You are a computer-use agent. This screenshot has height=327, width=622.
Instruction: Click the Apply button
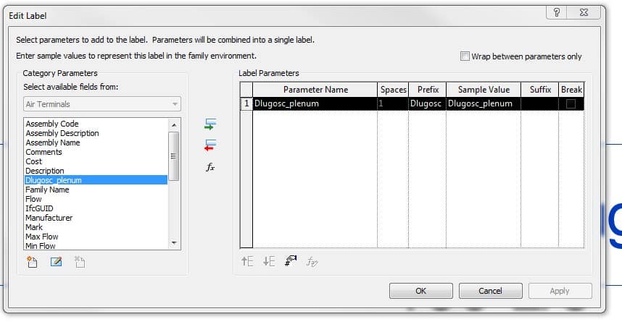tap(560, 291)
